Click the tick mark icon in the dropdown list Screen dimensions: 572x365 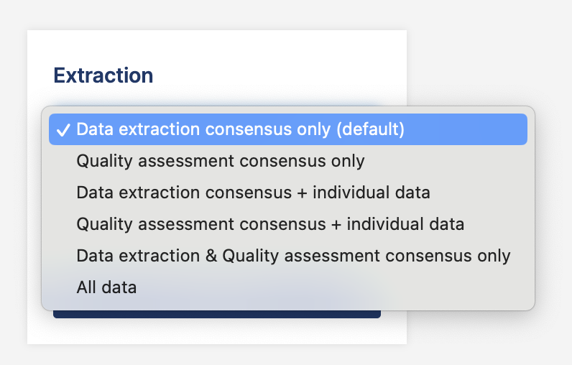(64, 130)
